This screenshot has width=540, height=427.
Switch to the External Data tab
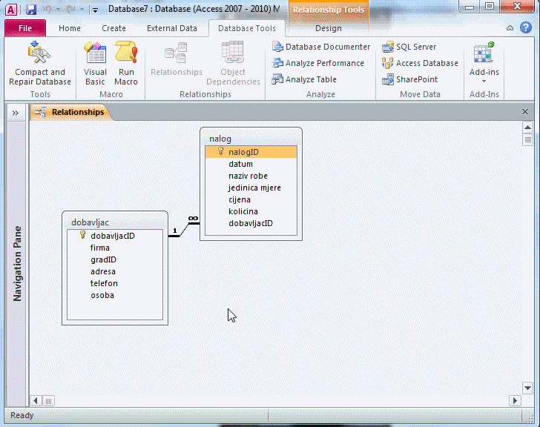pyautogui.click(x=172, y=28)
